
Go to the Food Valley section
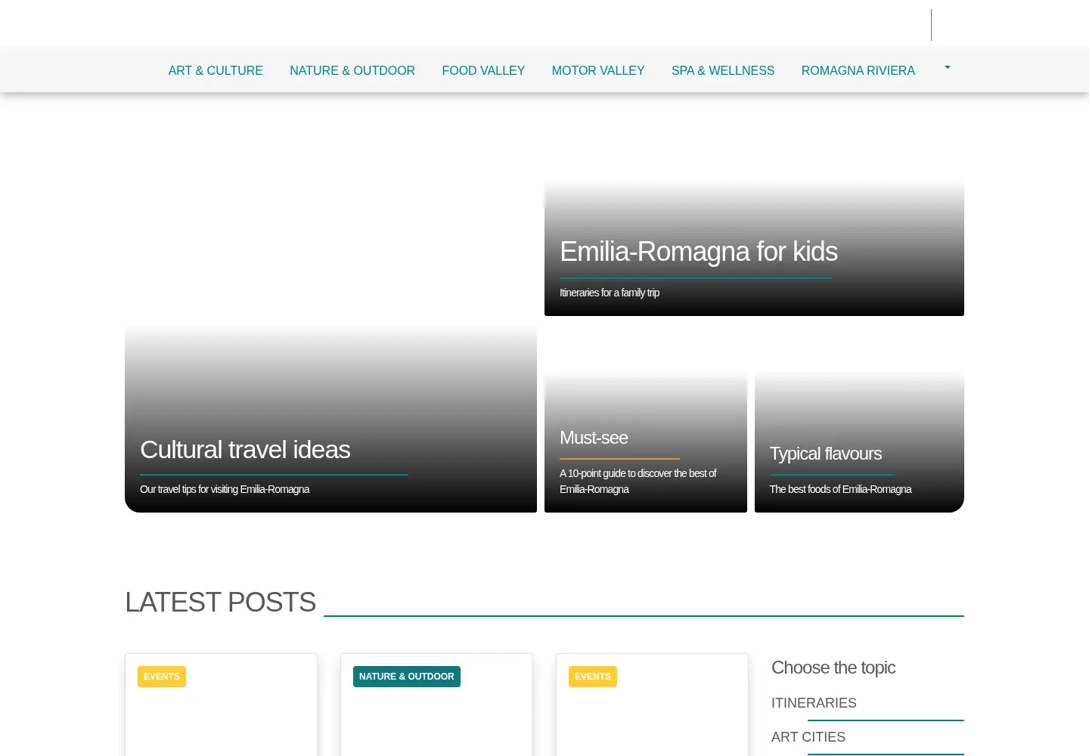(x=483, y=70)
